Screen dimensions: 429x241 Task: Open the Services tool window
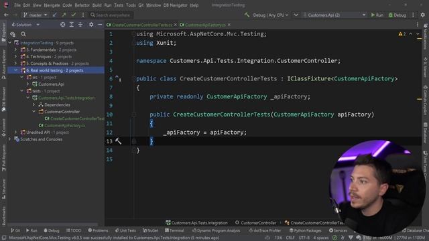[338, 230]
